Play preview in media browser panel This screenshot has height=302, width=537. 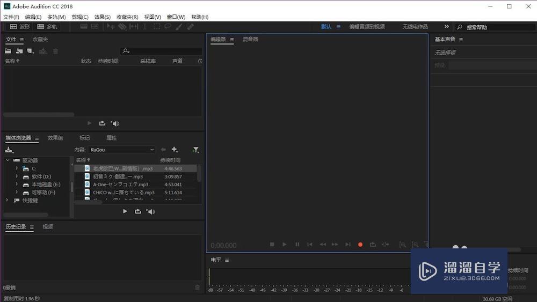125,211
